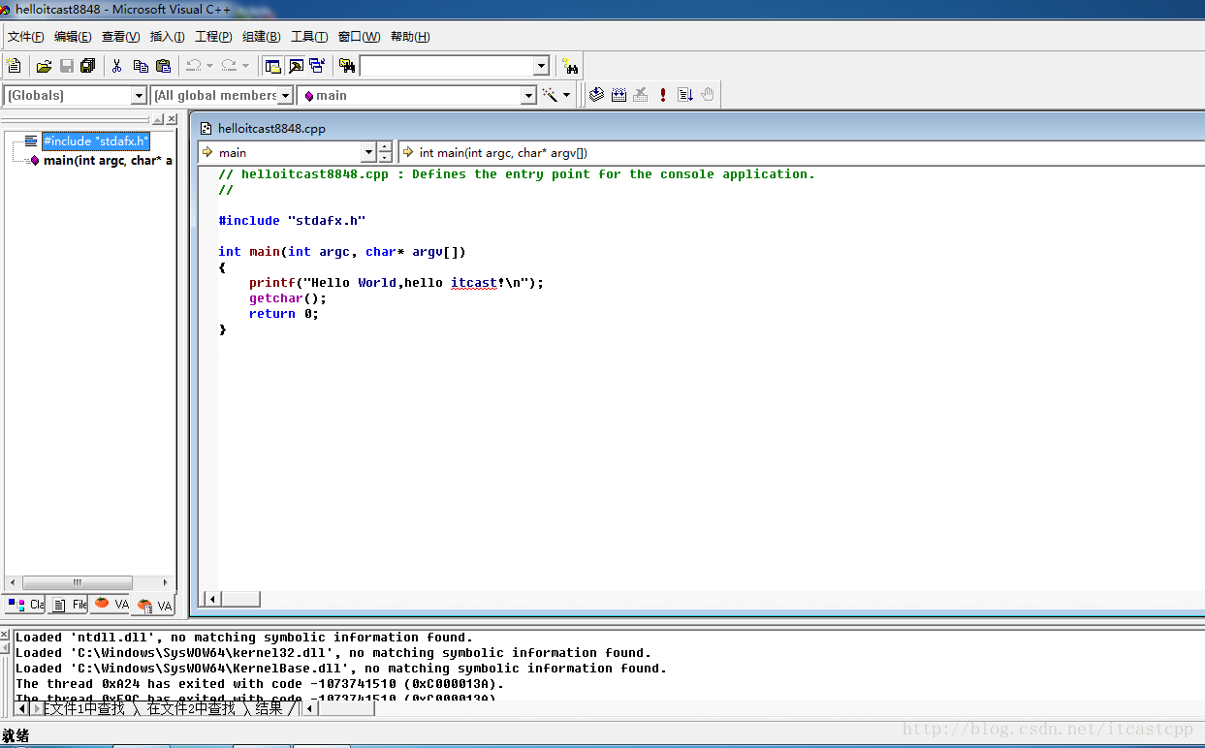Screen dimensions: 1205x748
Task: Select the Compile icon on the Build toolbar
Action: 596,94
